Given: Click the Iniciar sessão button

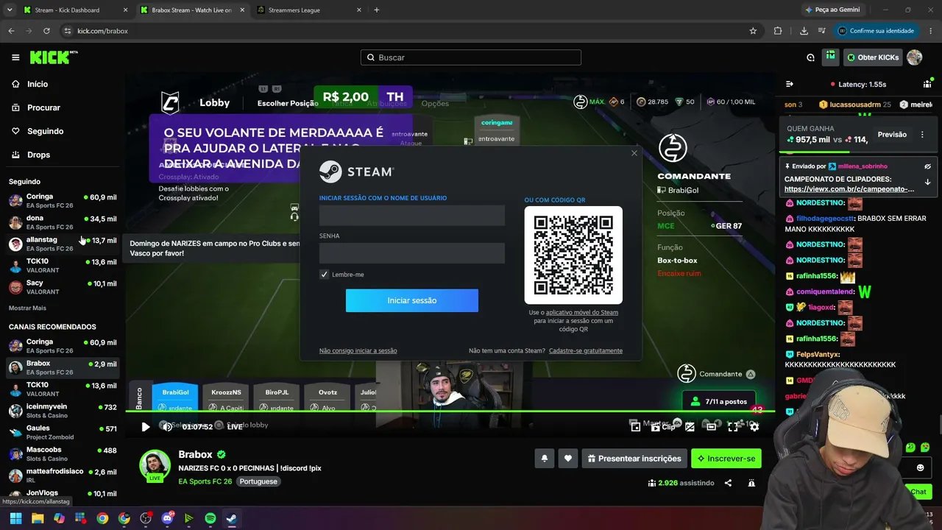Looking at the screenshot, I should tap(412, 300).
